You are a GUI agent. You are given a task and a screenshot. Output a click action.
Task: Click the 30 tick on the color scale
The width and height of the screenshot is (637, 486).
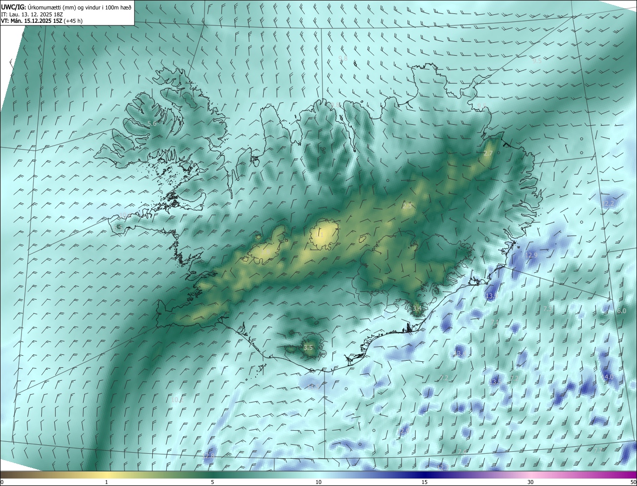pyautogui.click(x=531, y=483)
